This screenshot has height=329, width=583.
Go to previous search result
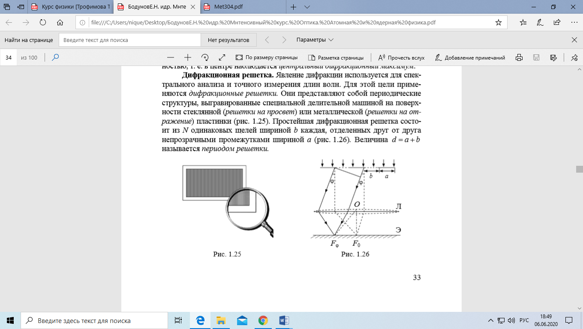click(267, 40)
